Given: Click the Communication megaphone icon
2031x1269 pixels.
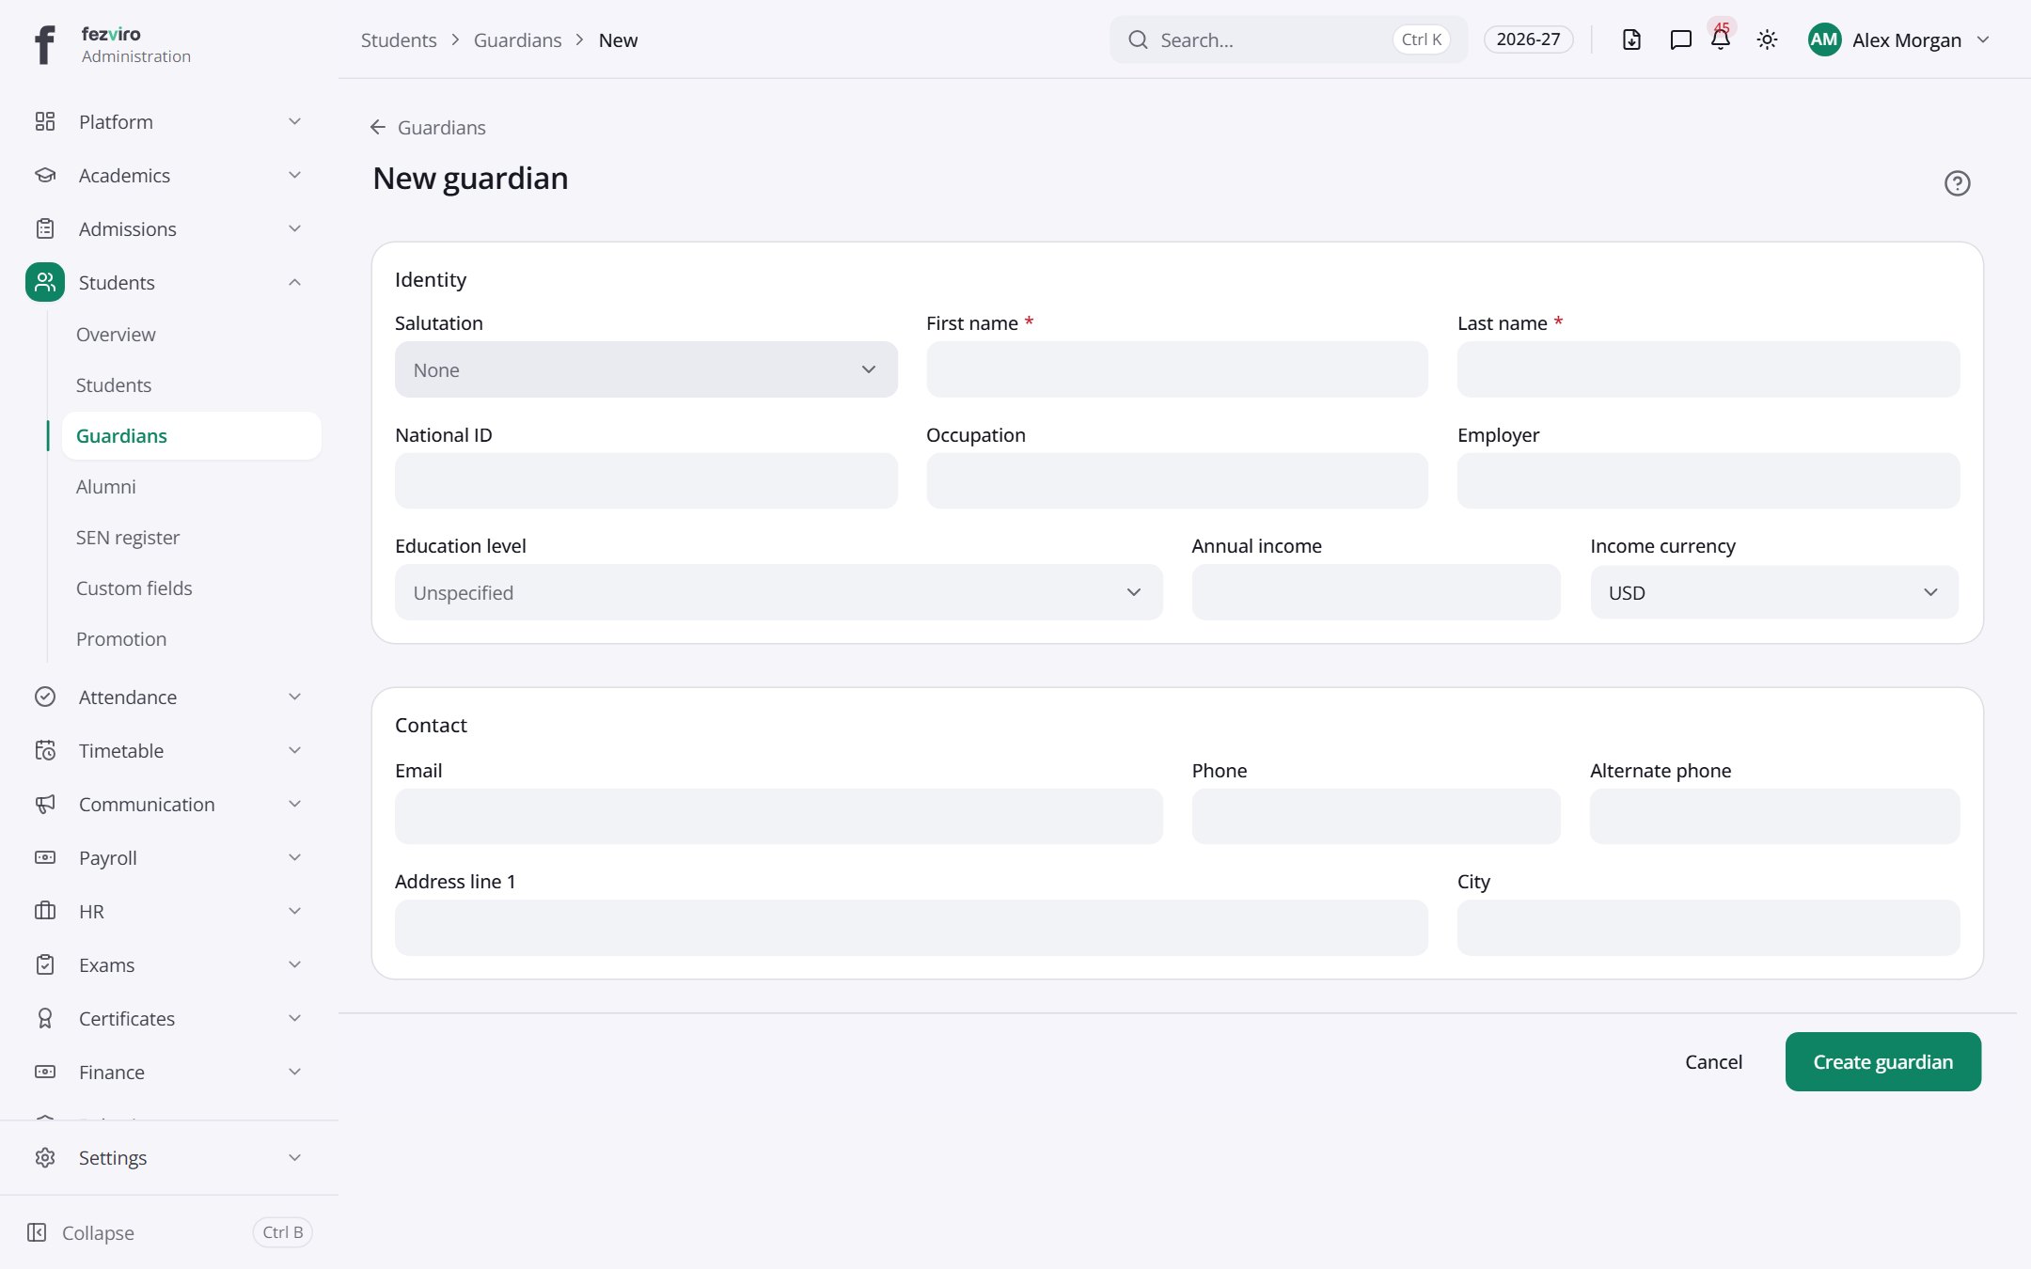Looking at the screenshot, I should point(45,804).
